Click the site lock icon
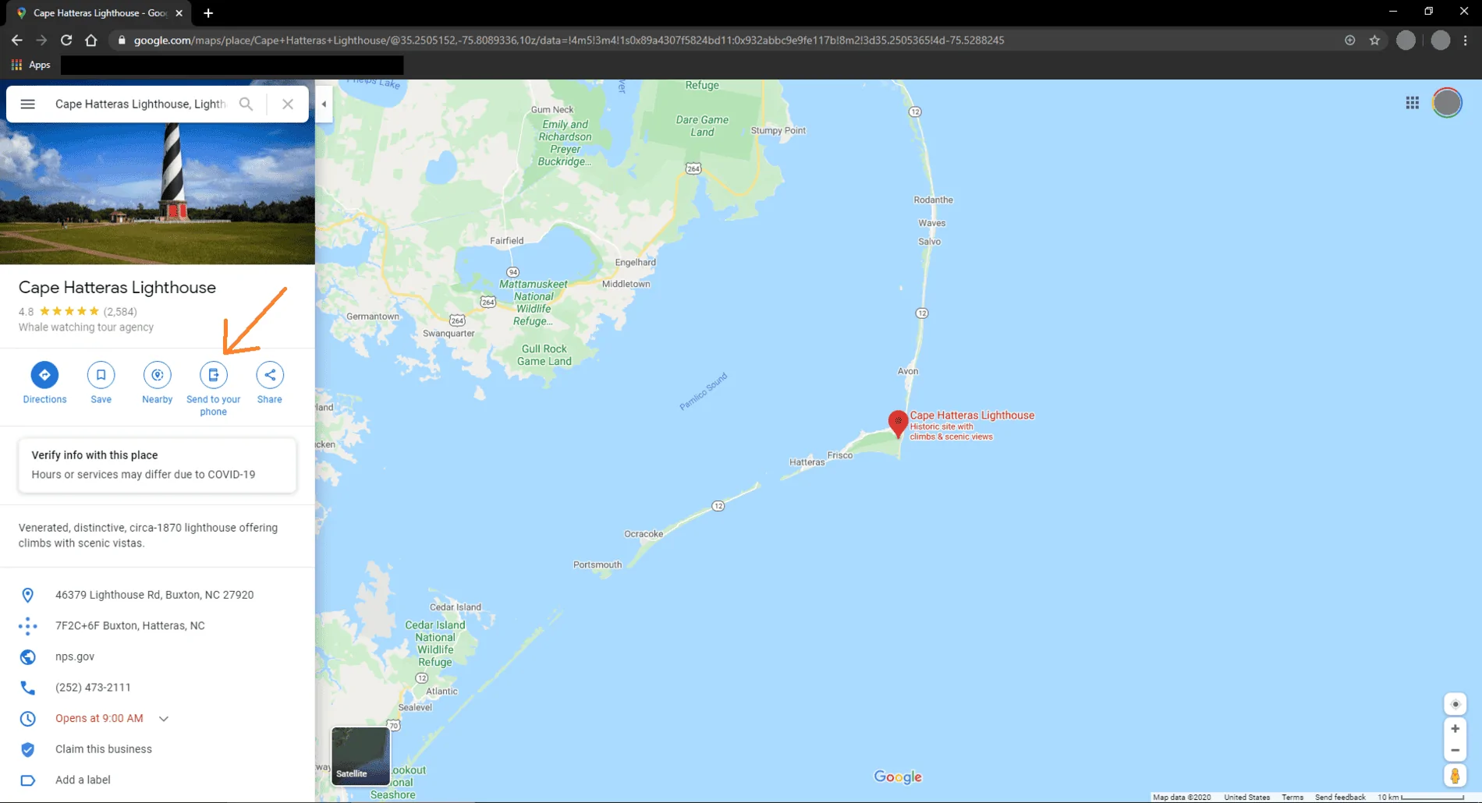The image size is (1482, 803). pos(122,40)
